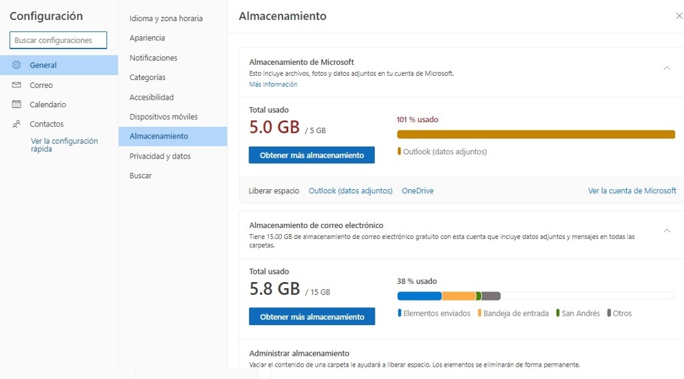Viewport: 684px width, 379px height.
Task: Open Ver la configuración rápida link
Action: (x=64, y=145)
